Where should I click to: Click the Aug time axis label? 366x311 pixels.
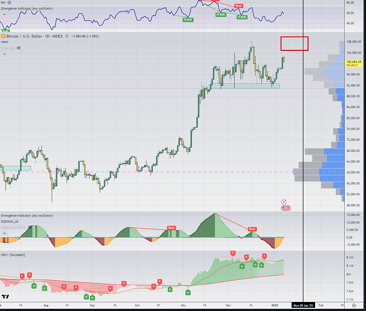[x=46, y=305]
